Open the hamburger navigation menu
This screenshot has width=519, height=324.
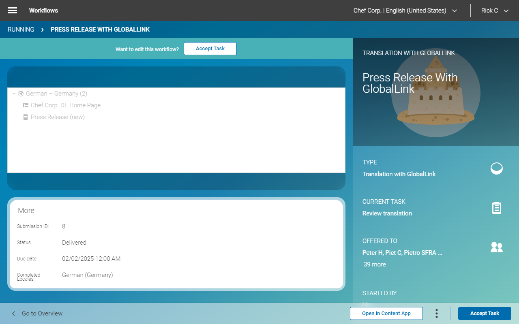(12, 11)
